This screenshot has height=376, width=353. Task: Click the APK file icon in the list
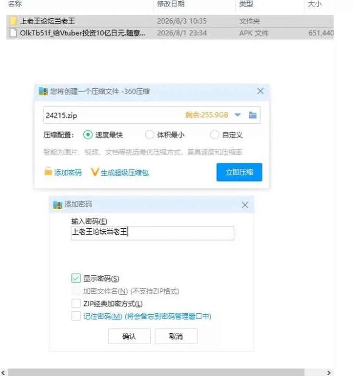coord(13,33)
